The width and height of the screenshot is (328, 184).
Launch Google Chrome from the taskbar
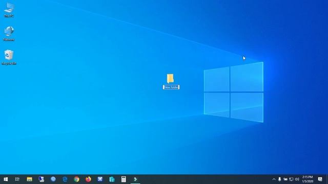click(x=76, y=179)
